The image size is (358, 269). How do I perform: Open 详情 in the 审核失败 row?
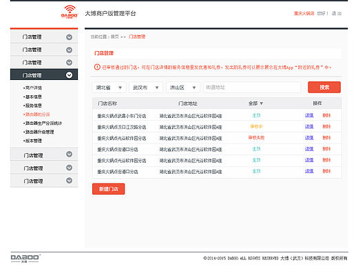309,138
